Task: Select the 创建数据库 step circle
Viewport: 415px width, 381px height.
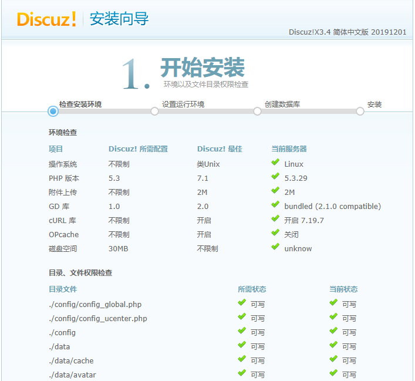Action: 257,111
